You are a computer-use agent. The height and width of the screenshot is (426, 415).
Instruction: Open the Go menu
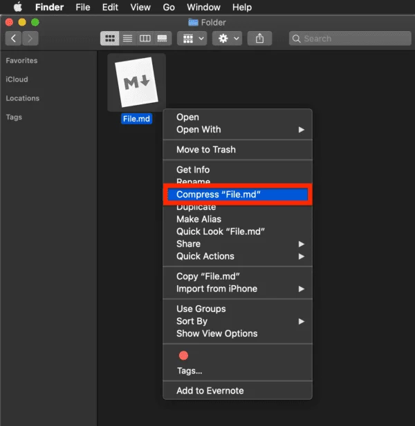[169, 7]
